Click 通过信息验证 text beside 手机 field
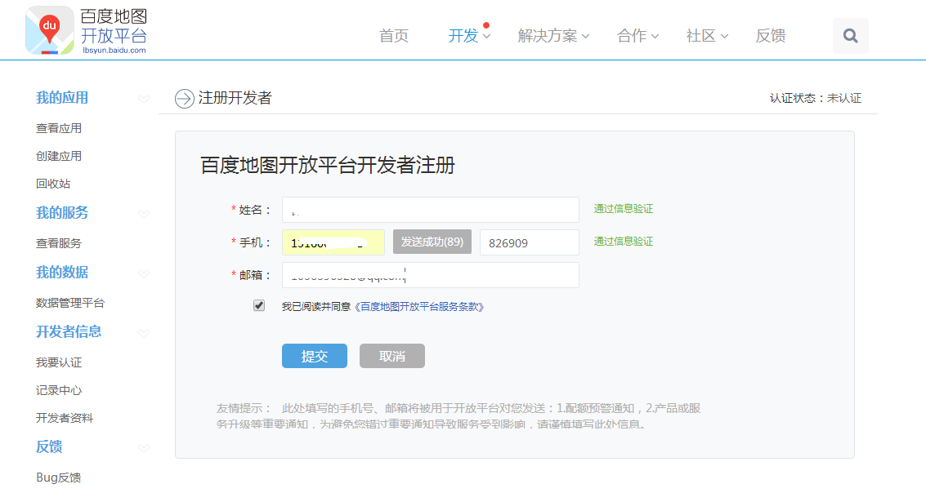This screenshot has width=926, height=493. click(x=624, y=241)
